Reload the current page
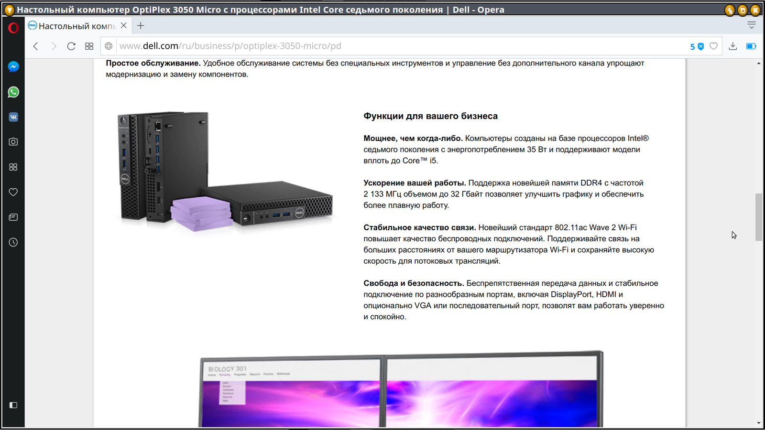765x430 pixels. (71, 46)
